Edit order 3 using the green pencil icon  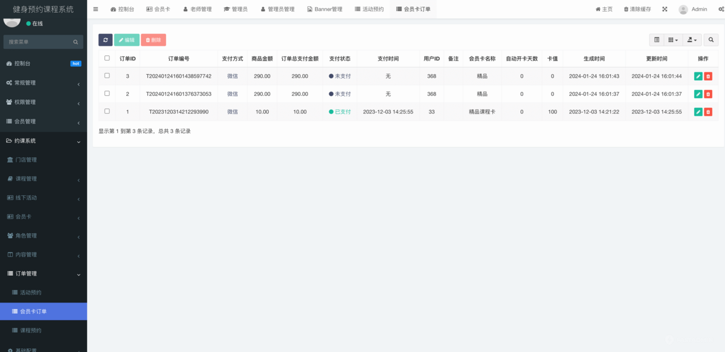point(698,76)
